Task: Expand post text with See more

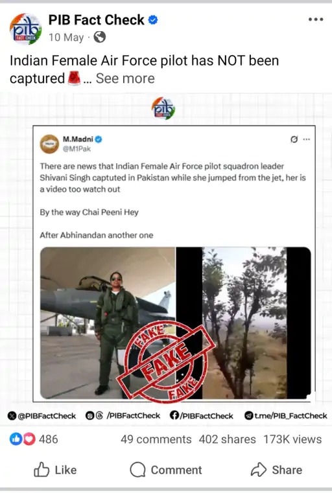Action: [x=125, y=78]
